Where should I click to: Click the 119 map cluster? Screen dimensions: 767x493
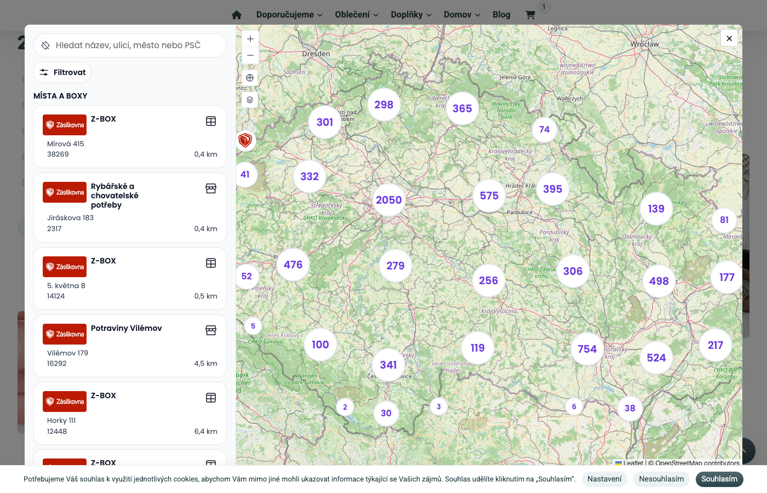(478, 348)
